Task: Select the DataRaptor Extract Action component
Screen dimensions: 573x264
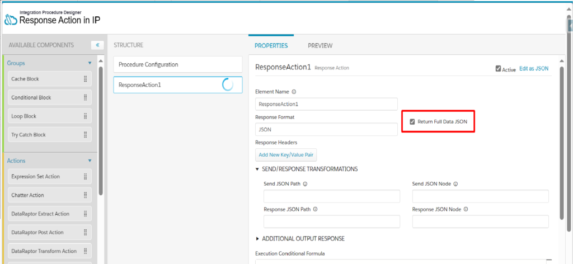Action: pos(50,214)
